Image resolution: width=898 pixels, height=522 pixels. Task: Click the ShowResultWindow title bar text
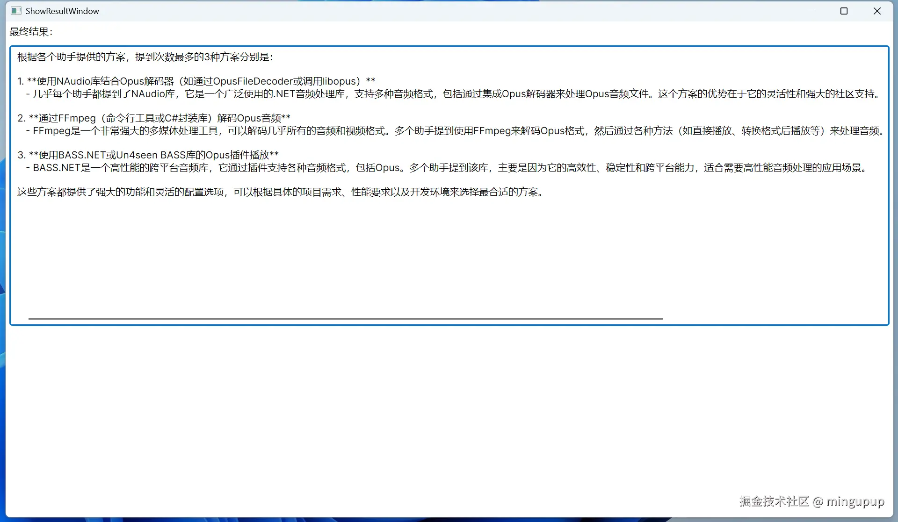coord(62,11)
